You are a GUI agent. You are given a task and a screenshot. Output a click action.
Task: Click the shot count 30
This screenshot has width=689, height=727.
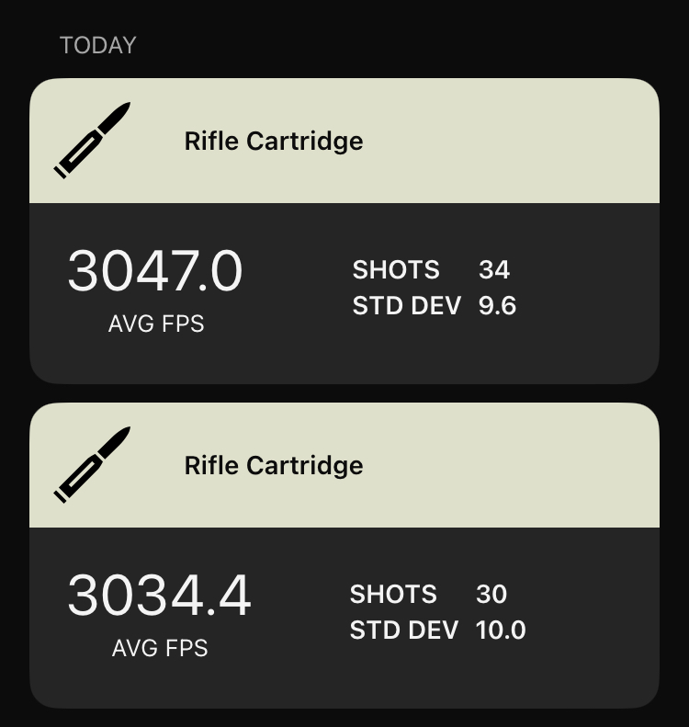click(491, 594)
